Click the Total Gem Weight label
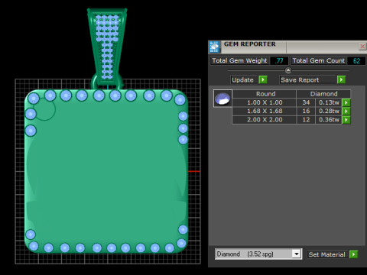This screenshot has width=367, height=275. [x=239, y=61]
